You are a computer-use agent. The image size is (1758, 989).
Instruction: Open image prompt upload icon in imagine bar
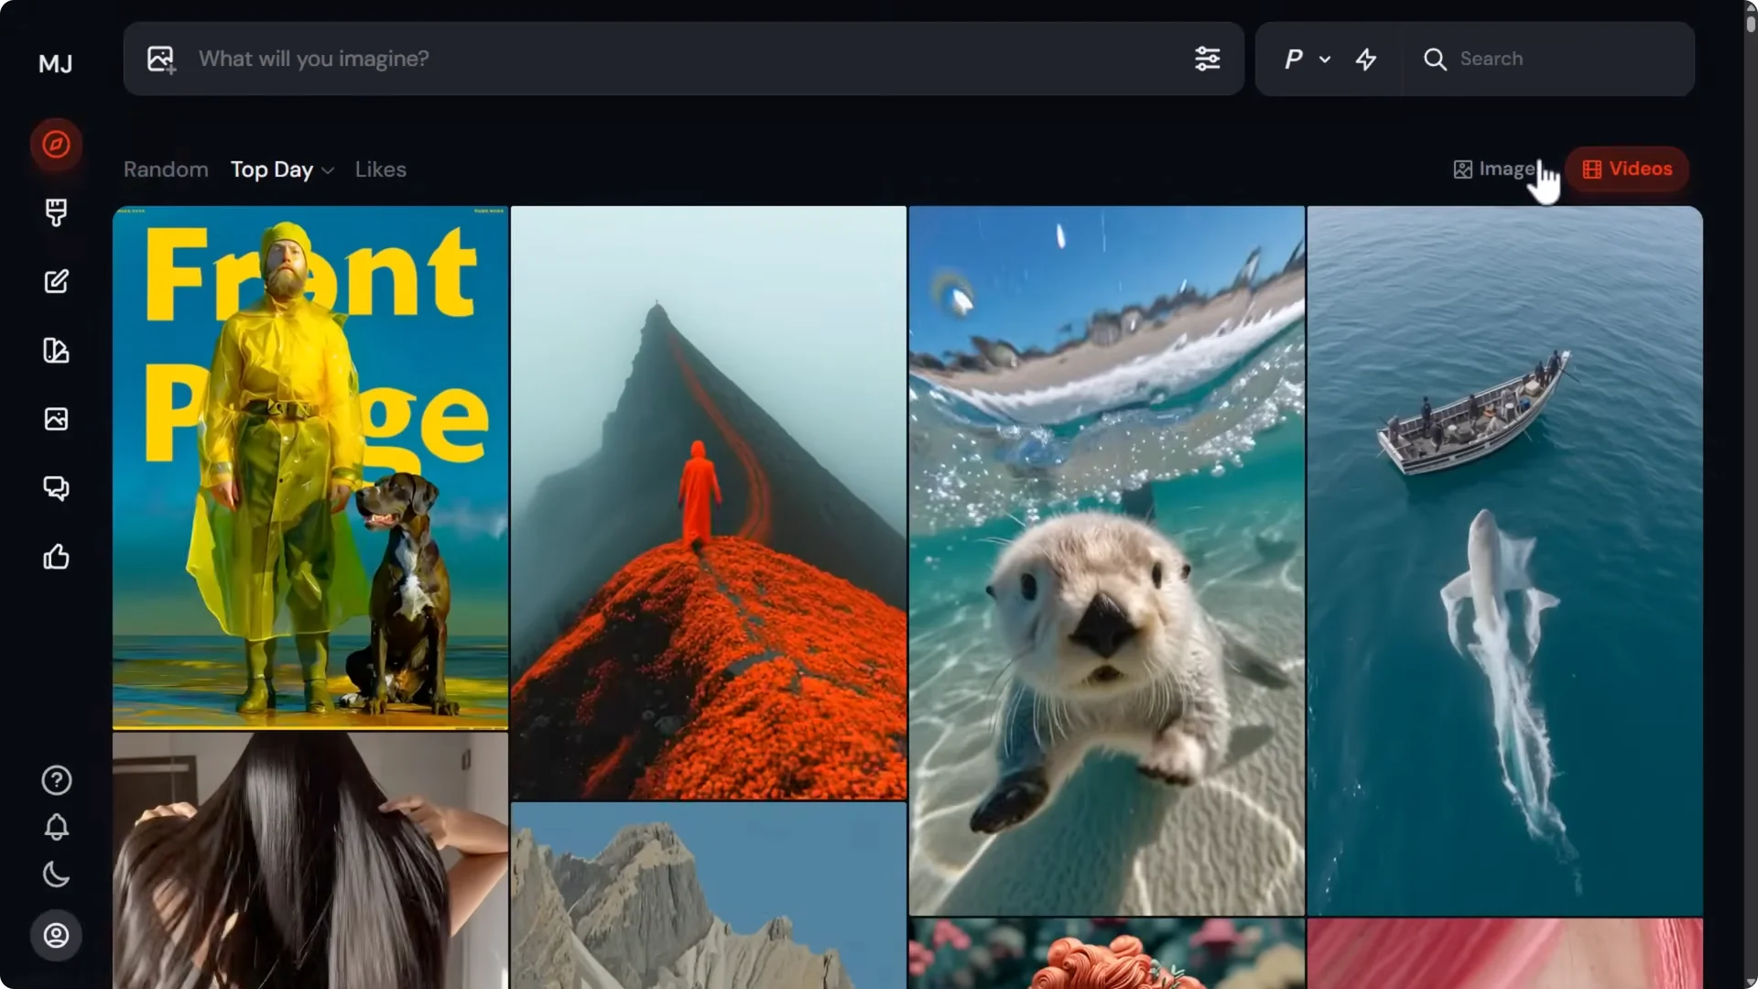161,59
